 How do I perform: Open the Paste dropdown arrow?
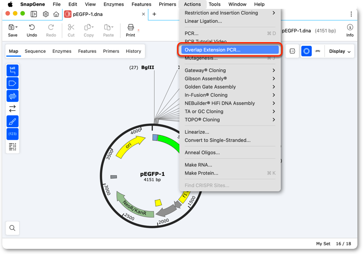pos(112,27)
